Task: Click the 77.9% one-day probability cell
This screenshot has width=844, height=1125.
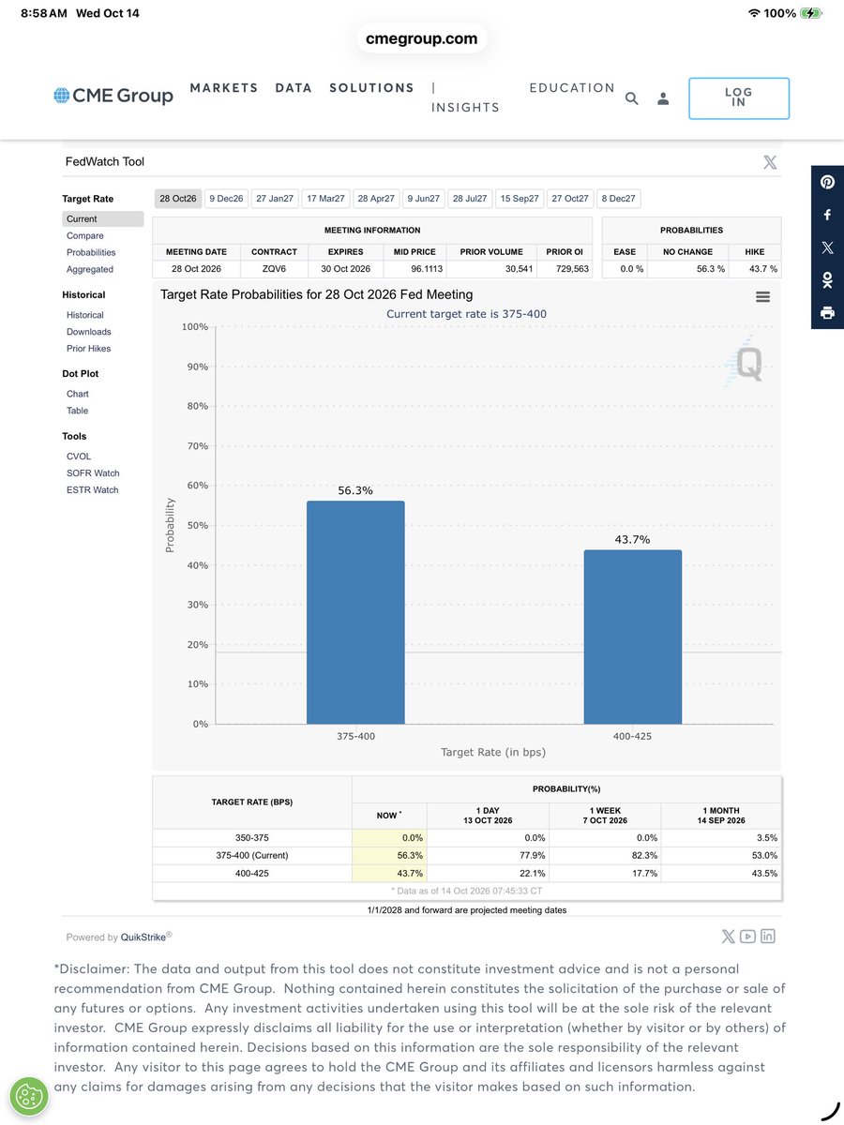Action: coord(488,856)
